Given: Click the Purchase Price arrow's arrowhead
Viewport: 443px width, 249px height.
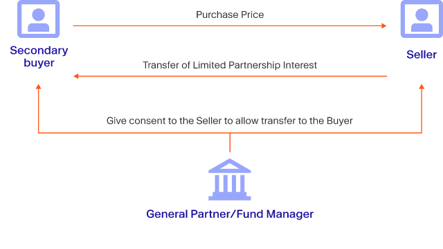Looking at the screenshot, I should pyautogui.click(x=384, y=26).
